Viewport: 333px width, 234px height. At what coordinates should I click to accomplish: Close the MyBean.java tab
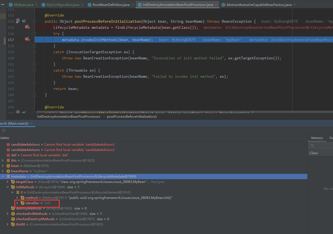(36, 5)
